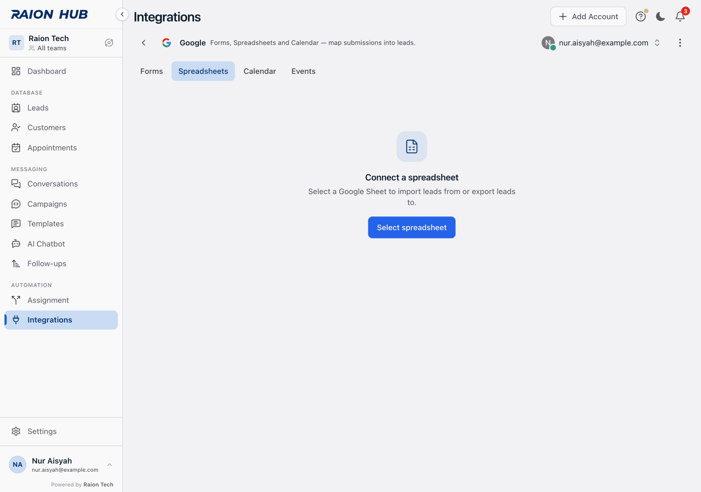Screen dimensions: 701x492
Task: Click the spreadsheet document icon
Action: tap(412, 147)
